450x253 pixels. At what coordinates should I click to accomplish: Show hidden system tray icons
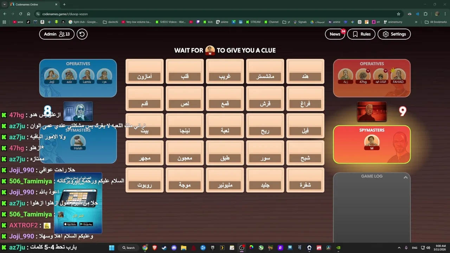pyautogui.click(x=399, y=248)
